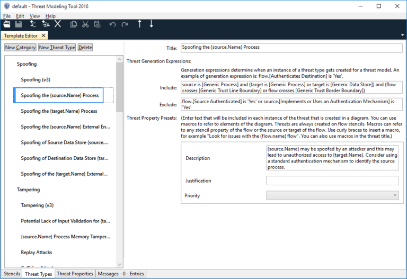Click the Include expression field
Screen dimensions: 407x279
tap(291, 87)
